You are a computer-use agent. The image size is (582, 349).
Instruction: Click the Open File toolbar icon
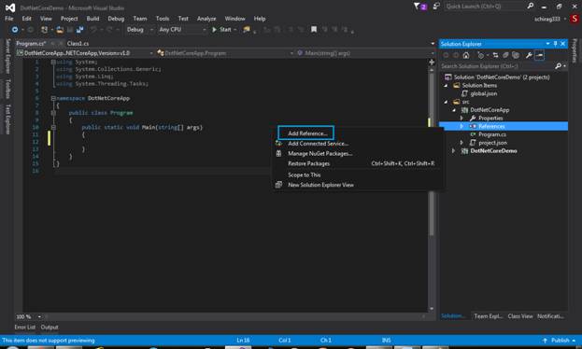pos(60,29)
